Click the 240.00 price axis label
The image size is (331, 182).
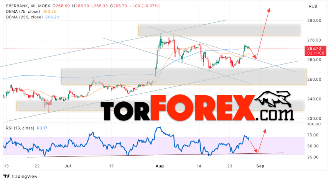pos(315,99)
